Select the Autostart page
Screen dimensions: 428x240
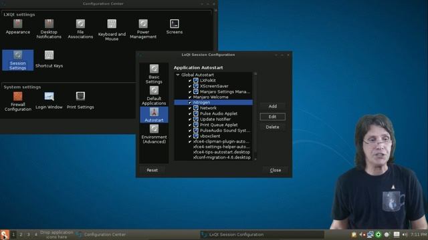pyautogui.click(x=154, y=115)
